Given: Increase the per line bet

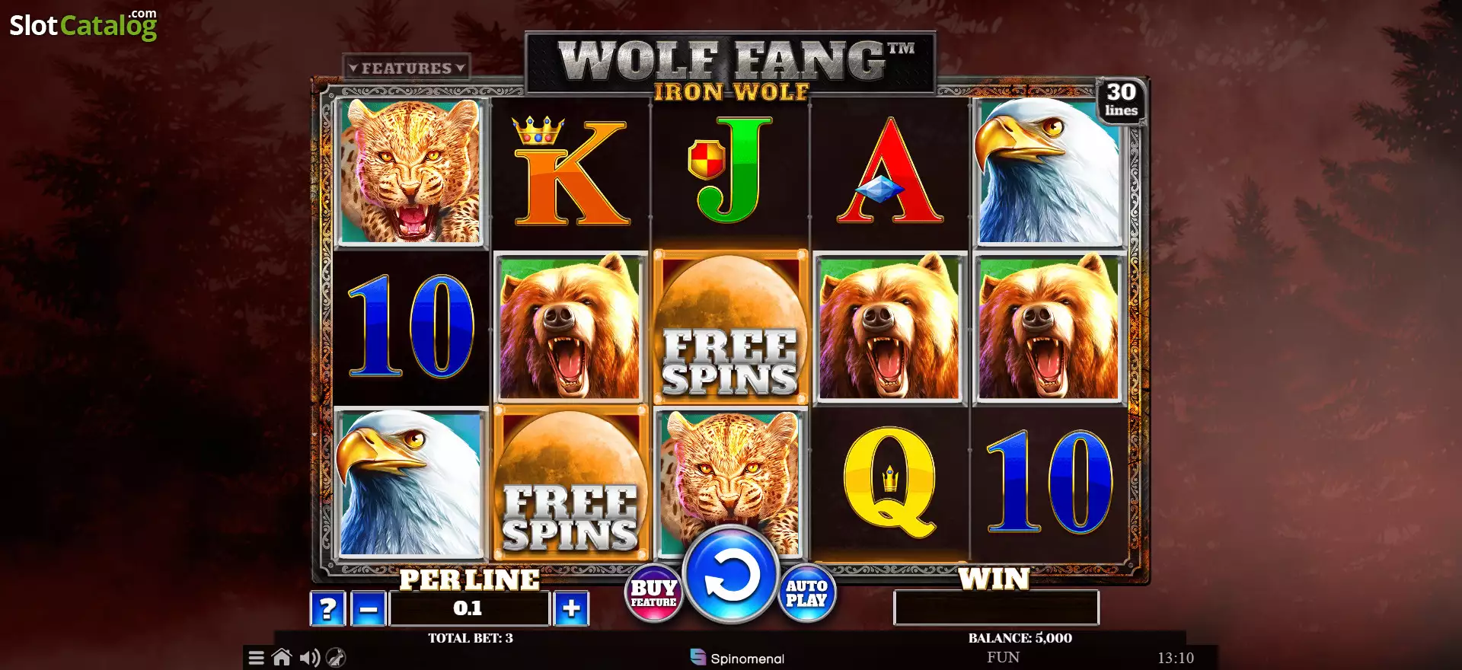Looking at the screenshot, I should (571, 608).
